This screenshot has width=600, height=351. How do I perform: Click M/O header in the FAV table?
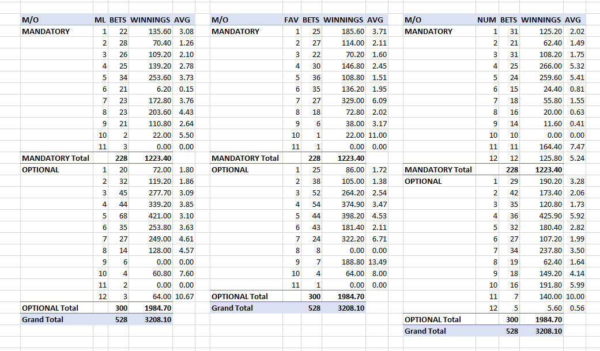[220, 20]
